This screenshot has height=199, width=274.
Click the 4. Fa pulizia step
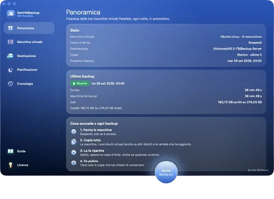[89, 161]
